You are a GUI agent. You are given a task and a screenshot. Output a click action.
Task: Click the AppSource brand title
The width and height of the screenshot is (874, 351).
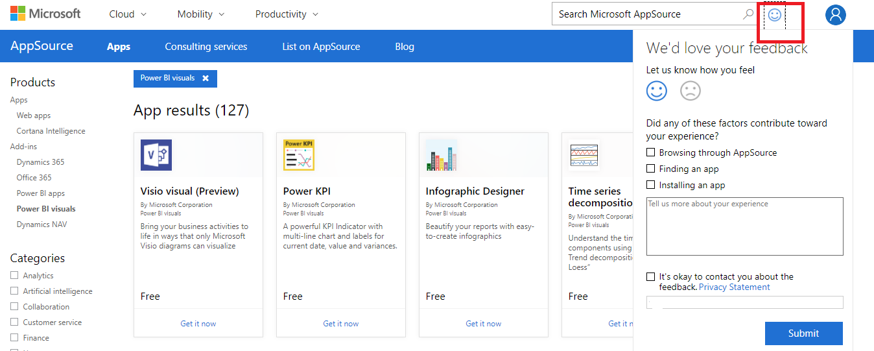click(x=41, y=46)
